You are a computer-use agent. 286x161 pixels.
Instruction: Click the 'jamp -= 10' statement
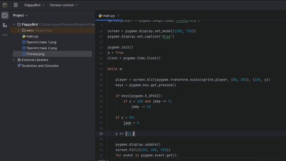pyautogui.click(x=141, y=107)
